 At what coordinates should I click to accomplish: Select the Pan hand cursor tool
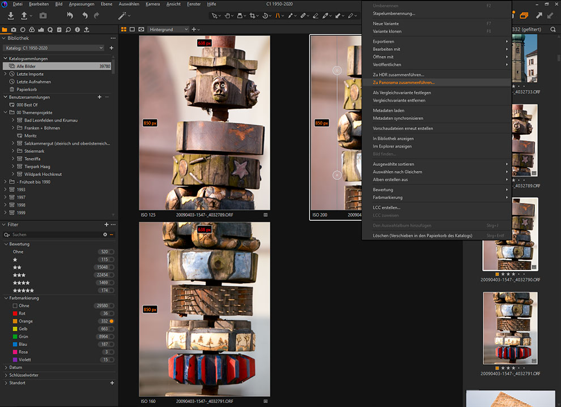[227, 15]
